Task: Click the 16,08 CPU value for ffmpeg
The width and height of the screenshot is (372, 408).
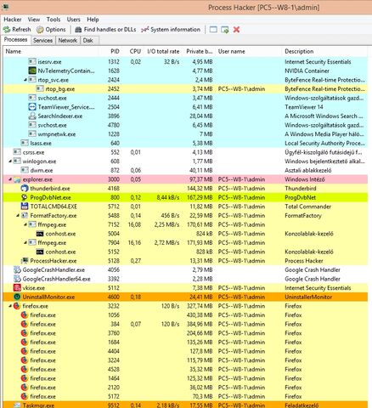Action: pyautogui.click(x=134, y=224)
